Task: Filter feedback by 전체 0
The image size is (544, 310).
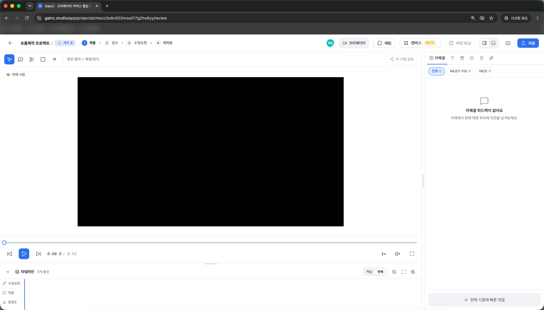Action: pyautogui.click(x=436, y=71)
